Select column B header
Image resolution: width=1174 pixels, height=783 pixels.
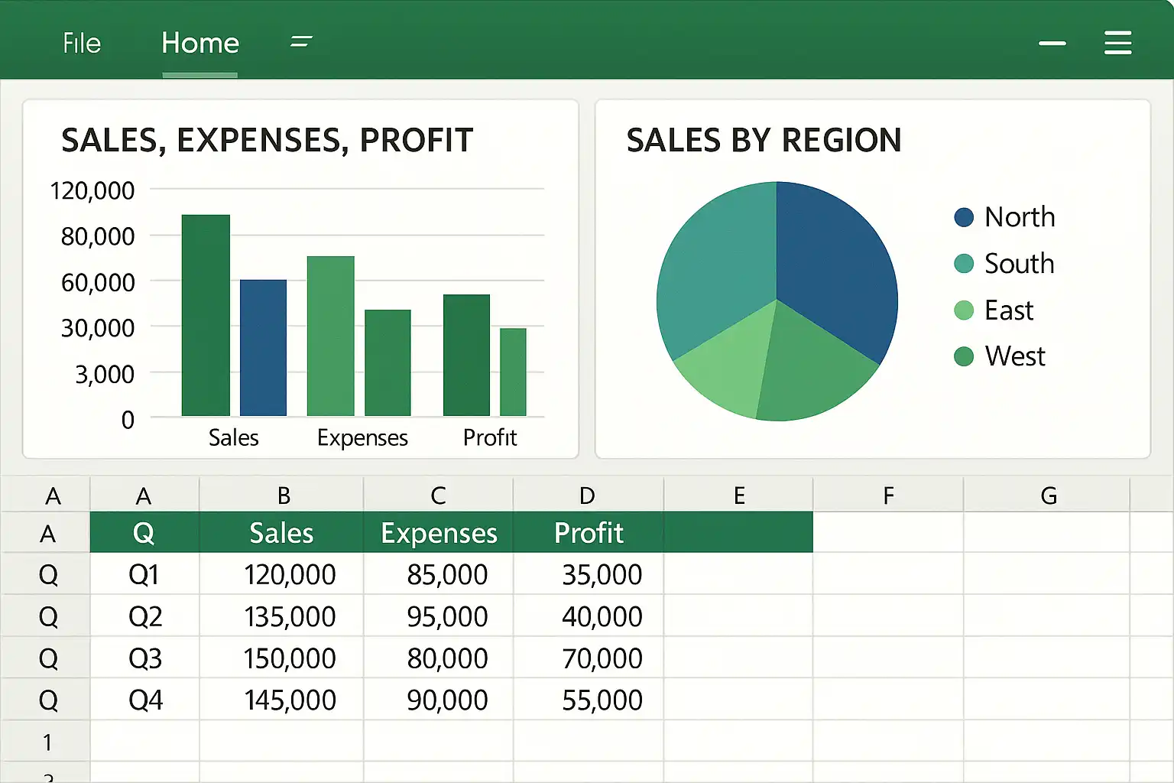pos(284,495)
